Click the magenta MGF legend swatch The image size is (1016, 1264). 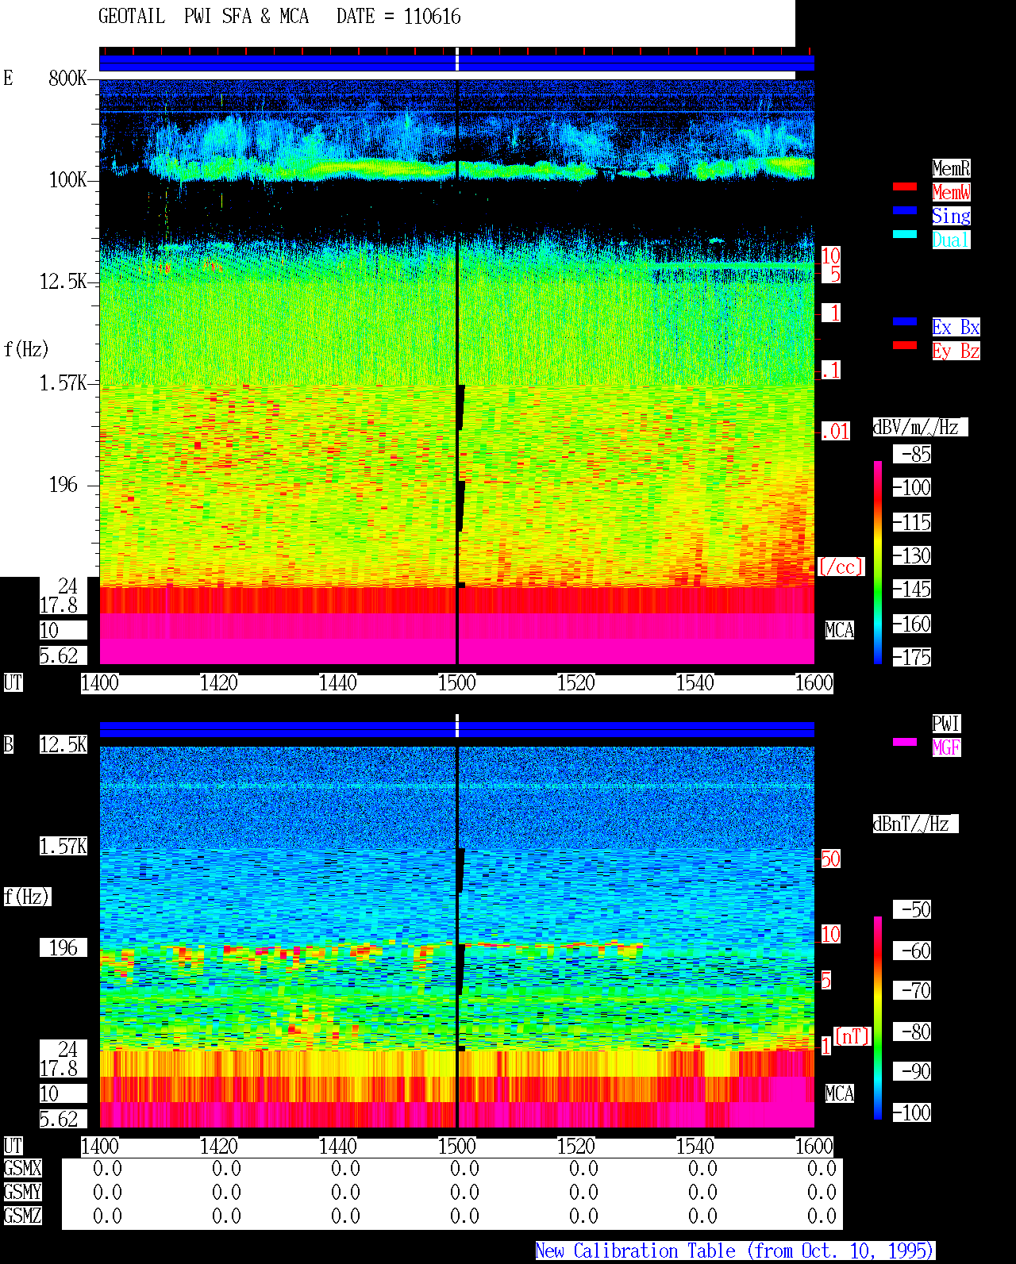click(x=905, y=742)
